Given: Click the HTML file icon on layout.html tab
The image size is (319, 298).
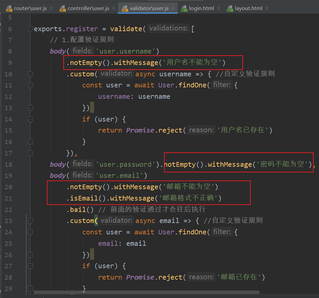Looking at the screenshot, I should pyautogui.click(x=230, y=9).
